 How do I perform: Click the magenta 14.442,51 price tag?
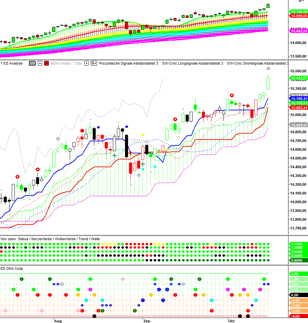pos(298,31)
